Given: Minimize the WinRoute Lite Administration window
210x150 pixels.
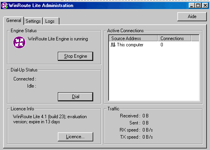Looking at the screenshot, I should tap(192, 5).
